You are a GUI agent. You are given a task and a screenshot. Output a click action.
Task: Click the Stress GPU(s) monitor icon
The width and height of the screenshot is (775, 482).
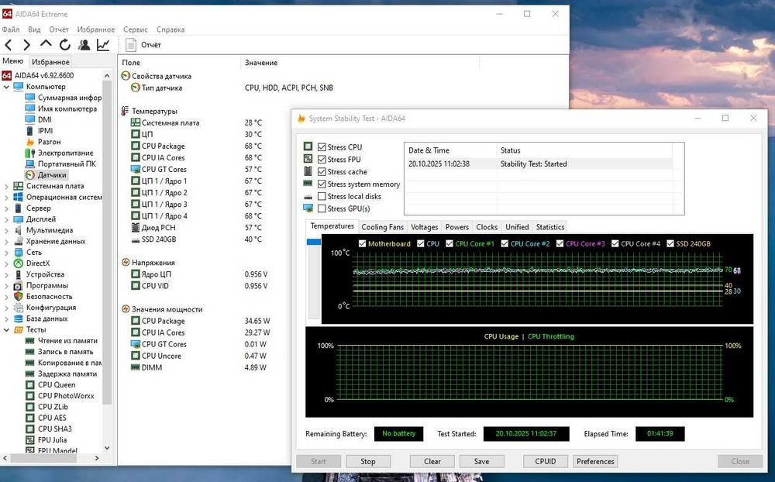point(308,208)
